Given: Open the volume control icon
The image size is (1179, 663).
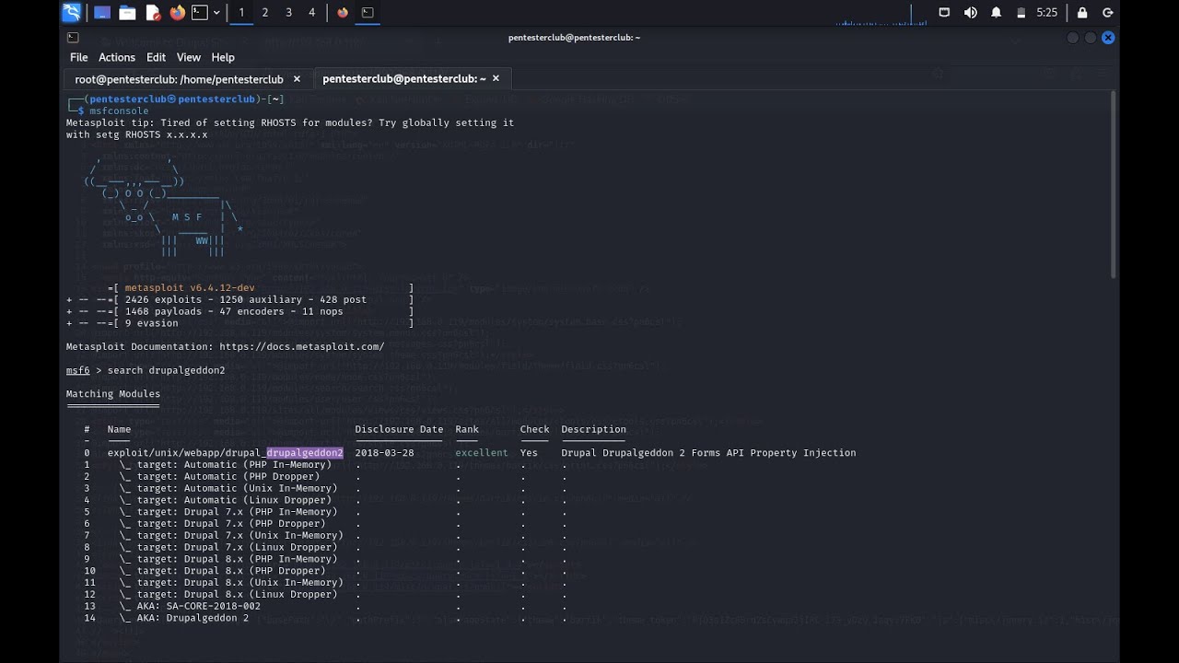Looking at the screenshot, I should coord(970,13).
